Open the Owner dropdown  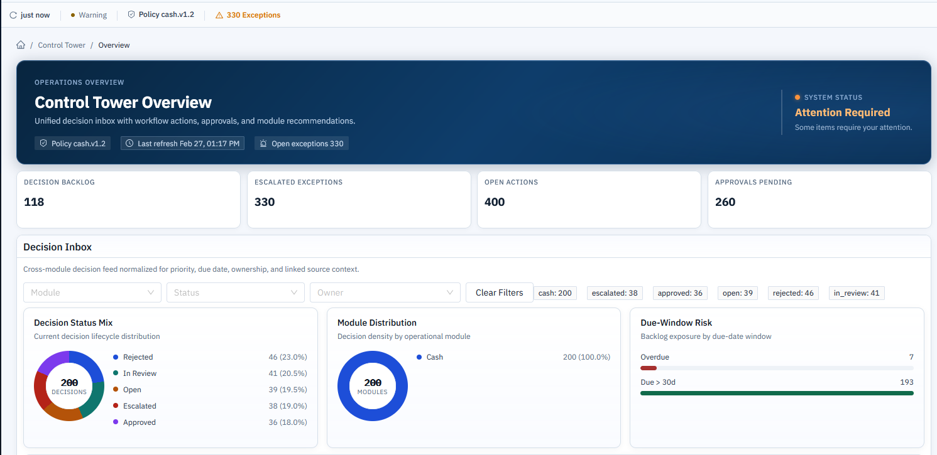pos(385,292)
